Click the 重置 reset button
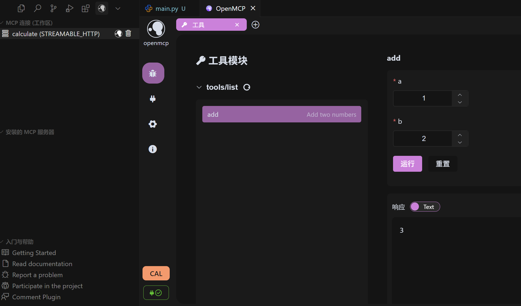Image resolution: width=521 pixels, height=306 pixels. [x=443, y=164]
